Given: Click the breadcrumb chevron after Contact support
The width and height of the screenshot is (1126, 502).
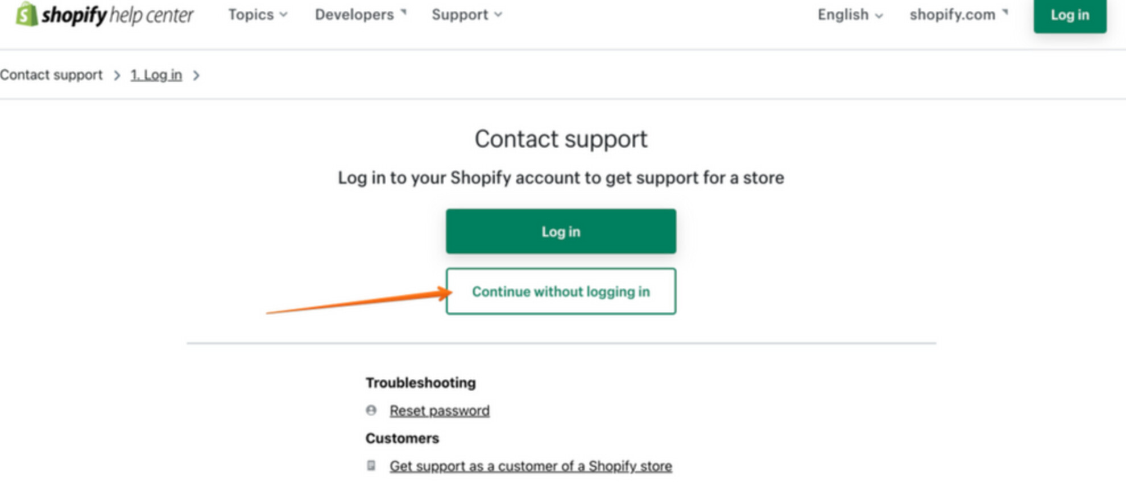Looking at the screenshot, I should [117, 76].
